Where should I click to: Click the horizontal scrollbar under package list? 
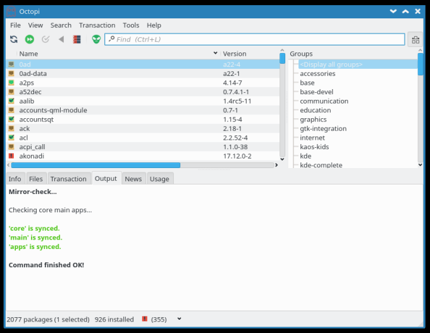[x=95, y=165]
